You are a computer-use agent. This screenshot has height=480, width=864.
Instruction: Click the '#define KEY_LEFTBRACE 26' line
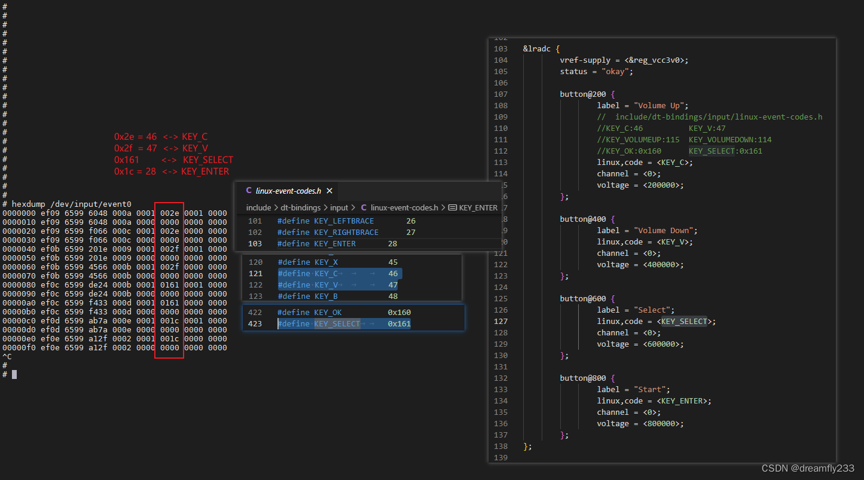pos(346,221)
